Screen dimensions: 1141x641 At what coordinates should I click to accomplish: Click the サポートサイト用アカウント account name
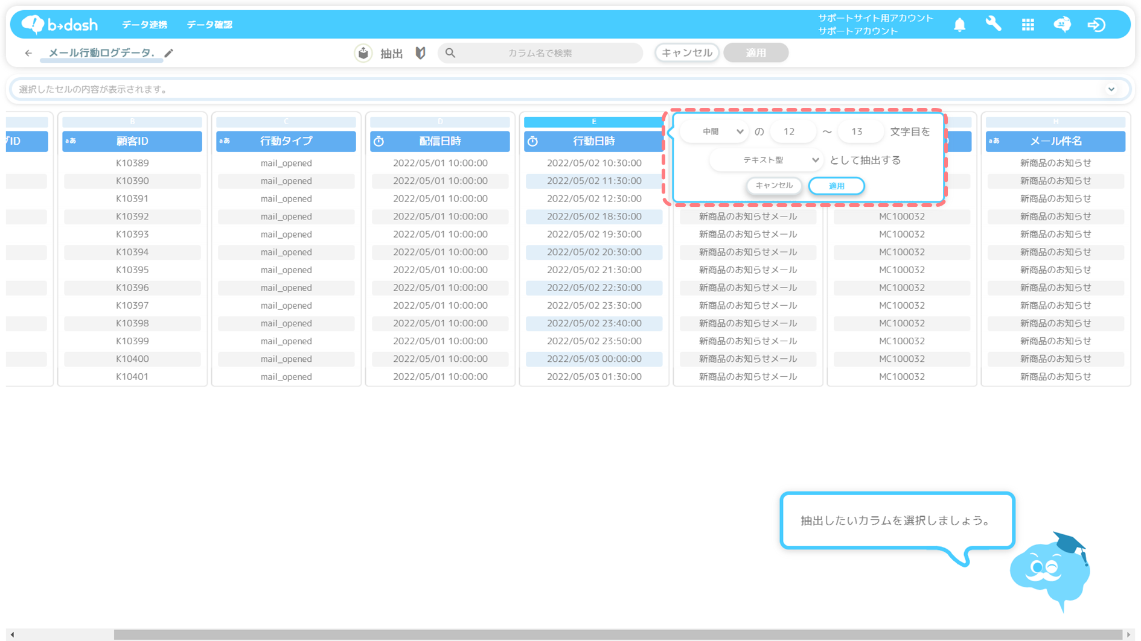click(x=875, y=18)
